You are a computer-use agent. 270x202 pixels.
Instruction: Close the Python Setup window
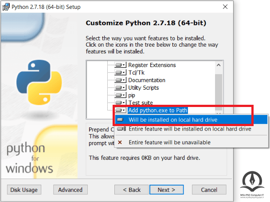pyautogui.click(x=225, y=7)
